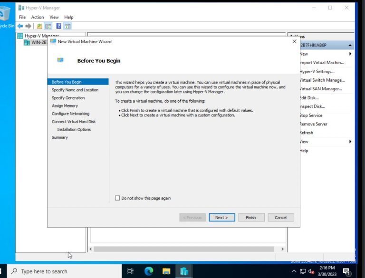Click the Next > button

click(221, 218)
